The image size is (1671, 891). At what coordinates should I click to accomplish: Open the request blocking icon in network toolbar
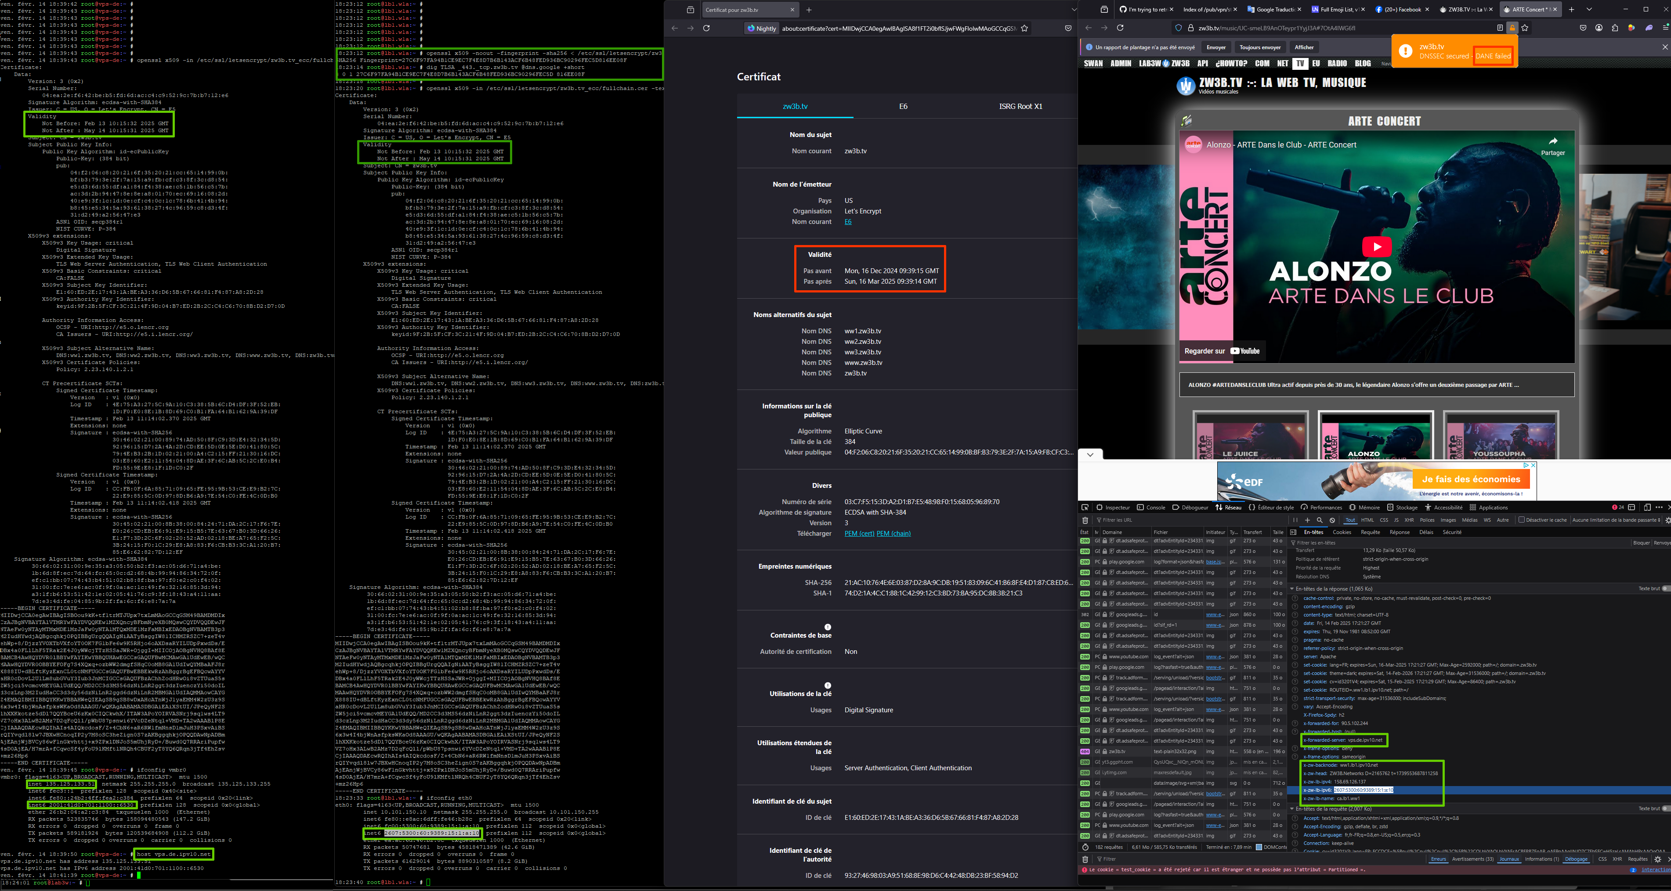[1332, 520]
